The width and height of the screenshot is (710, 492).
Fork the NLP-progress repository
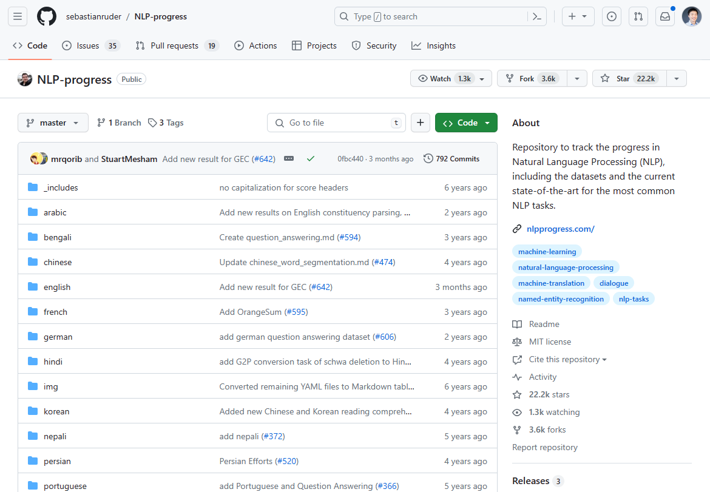(x=533, y=79)
